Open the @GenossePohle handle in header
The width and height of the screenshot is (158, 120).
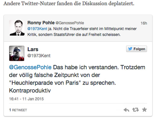click(70, 23)
